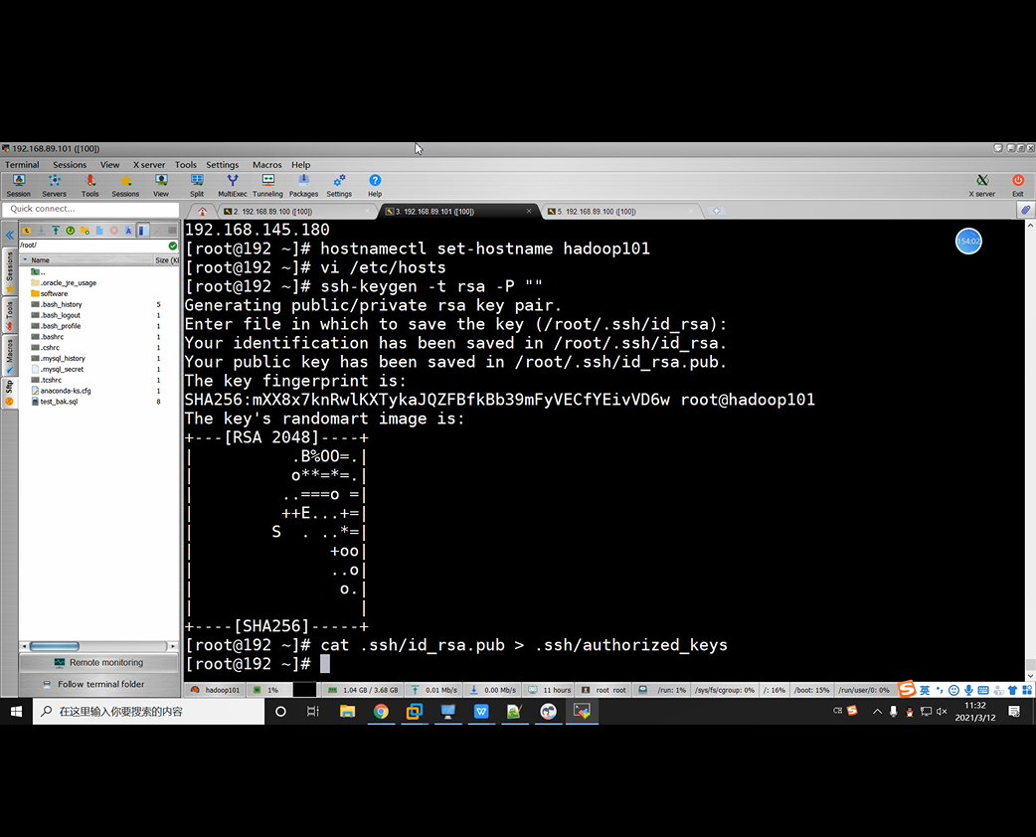
Task: Open Chrome from the Windows taskbar
Action: click(381, 712)
